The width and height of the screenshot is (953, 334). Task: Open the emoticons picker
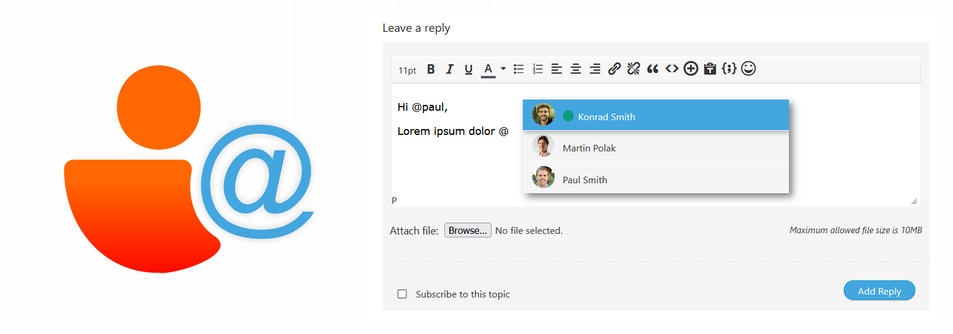(748, 69)
